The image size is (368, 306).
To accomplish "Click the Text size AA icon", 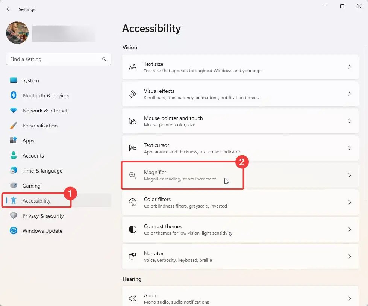I will [133, 67].
